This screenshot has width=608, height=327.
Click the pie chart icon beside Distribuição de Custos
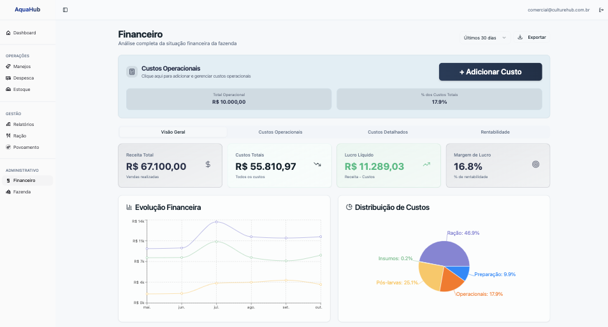point(349,207)
